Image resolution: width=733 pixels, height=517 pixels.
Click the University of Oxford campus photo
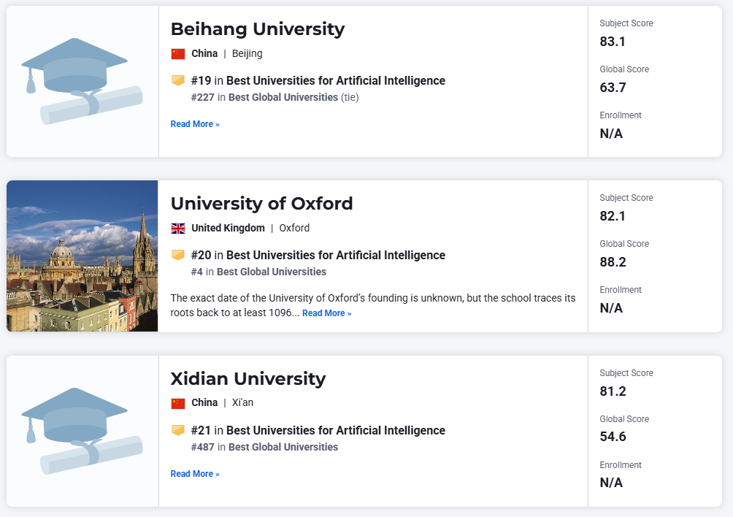tap(82, 256)
